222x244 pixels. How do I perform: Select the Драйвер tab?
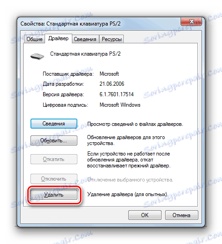tap(58, 38)
